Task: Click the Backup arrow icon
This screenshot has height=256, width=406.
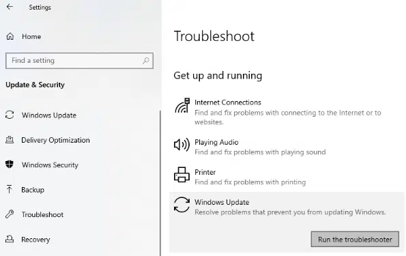Action: coord(10,189)
